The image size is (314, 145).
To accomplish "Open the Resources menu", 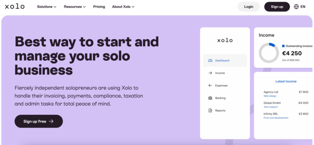I will [x=75, y=7].
